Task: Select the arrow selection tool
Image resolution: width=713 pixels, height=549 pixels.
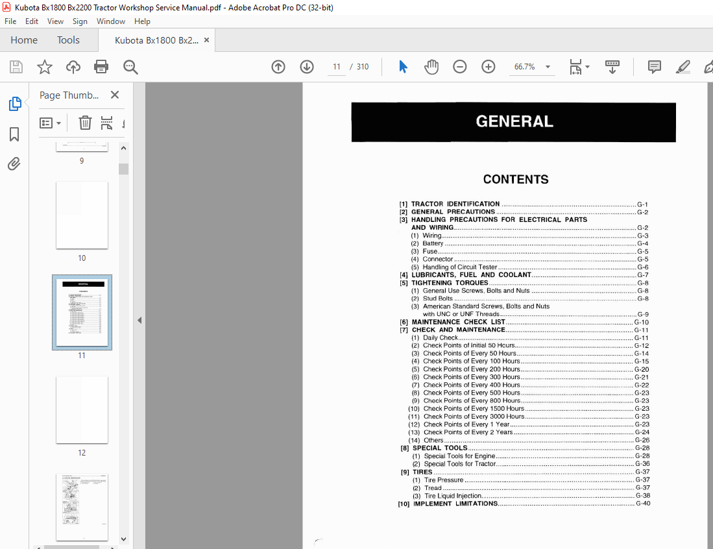Action: point(403,67)
